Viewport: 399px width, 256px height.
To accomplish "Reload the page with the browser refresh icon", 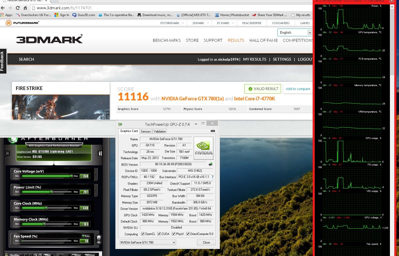I will coord(18,8).
